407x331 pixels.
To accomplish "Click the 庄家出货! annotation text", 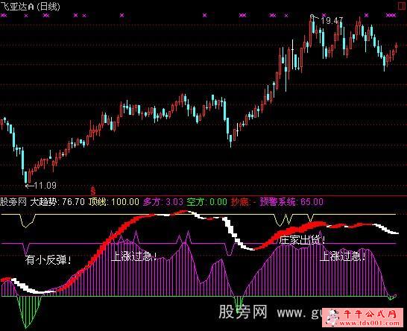I will (x=303, y=240).
